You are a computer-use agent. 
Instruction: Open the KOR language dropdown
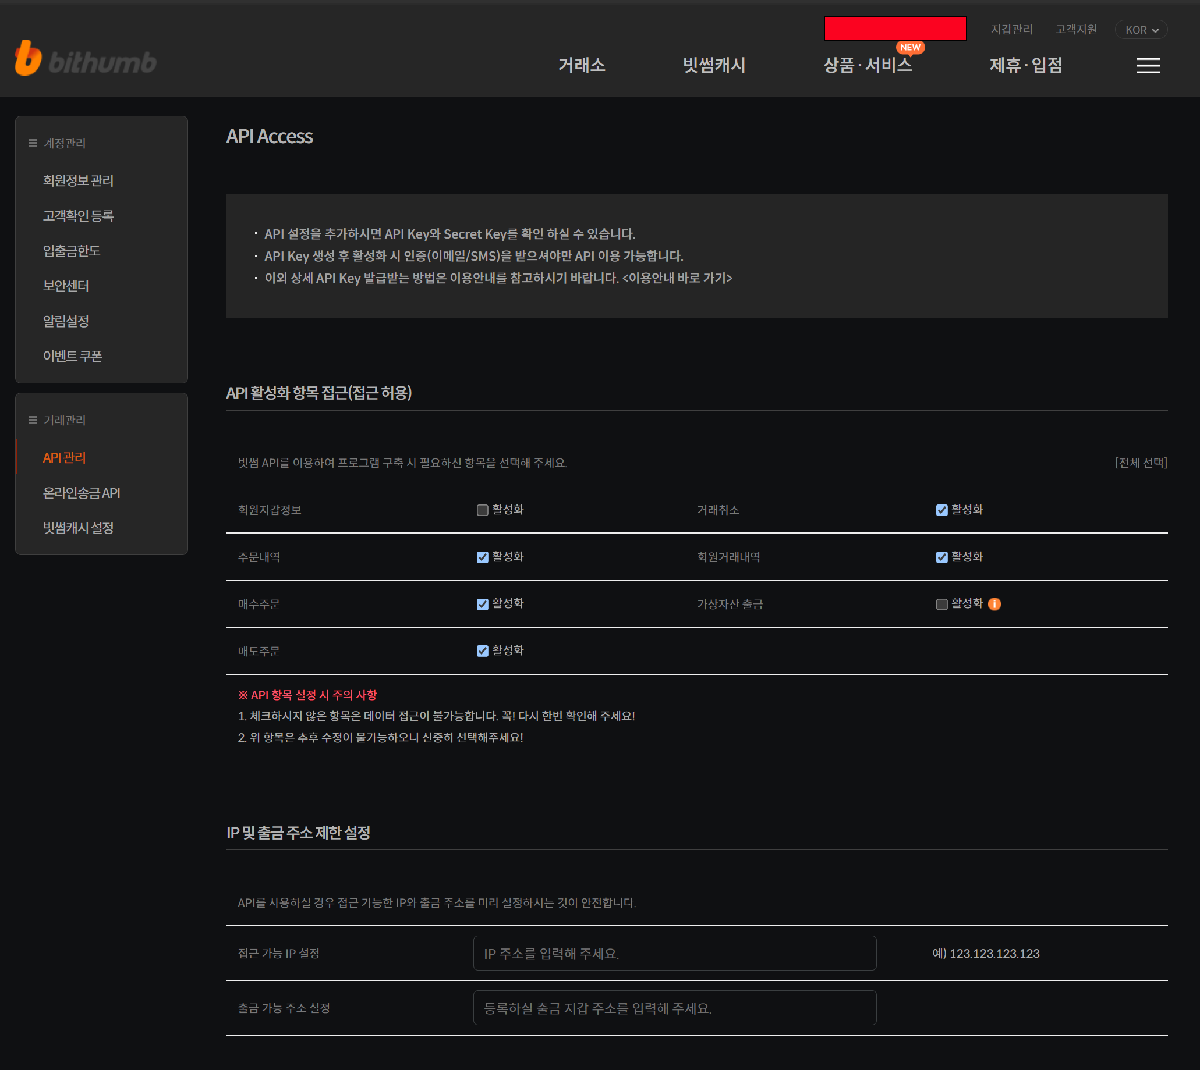coord(1141,30)
